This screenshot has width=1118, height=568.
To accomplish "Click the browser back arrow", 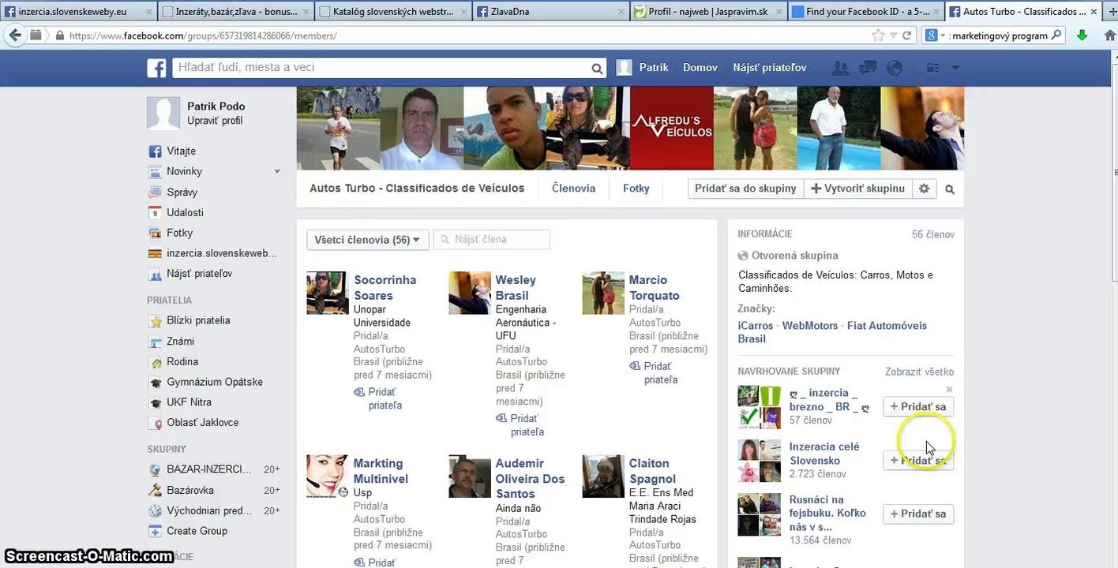I will tap(14, 35).
